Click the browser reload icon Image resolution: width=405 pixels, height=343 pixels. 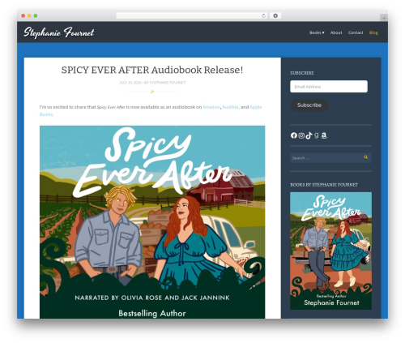point(264,15)
